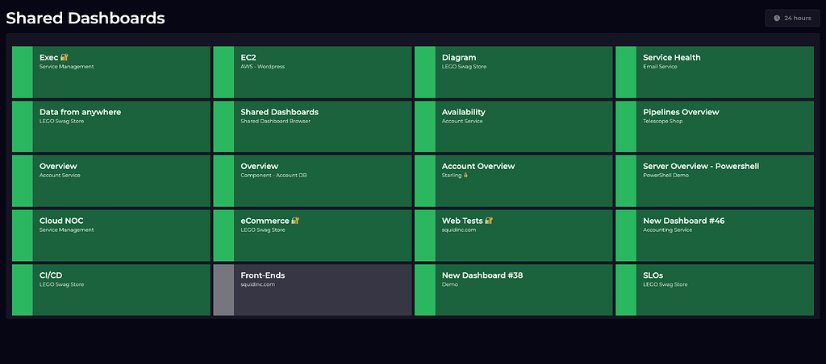Click the clock icon beside 24 hours

(777, 18)
